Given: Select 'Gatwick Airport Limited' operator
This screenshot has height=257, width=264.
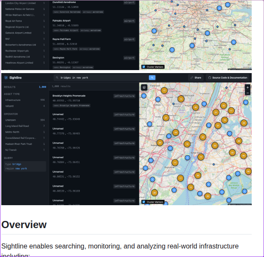Looking at the screenshot, I should tap(25, 33).
